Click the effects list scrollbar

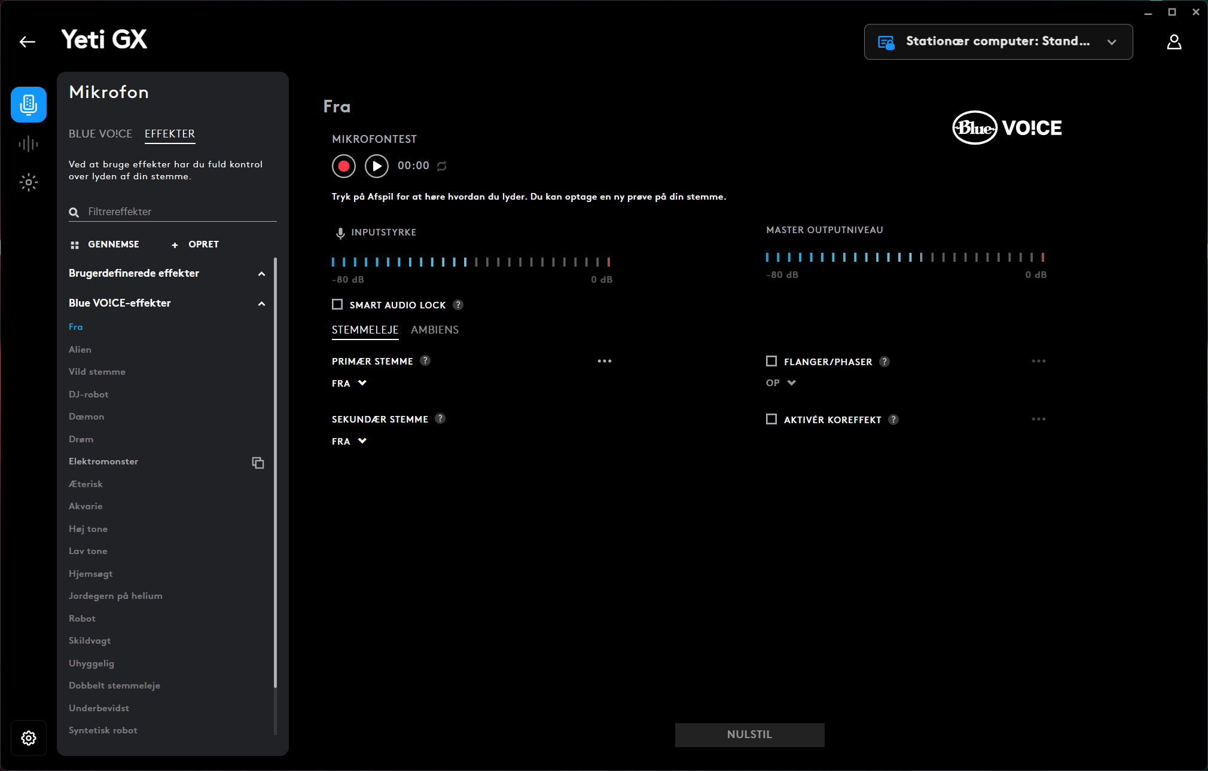[275, 472]
